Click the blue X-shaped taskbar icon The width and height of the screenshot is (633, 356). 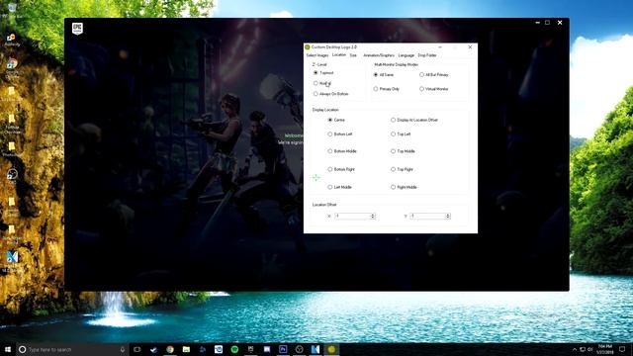[316, 349]
